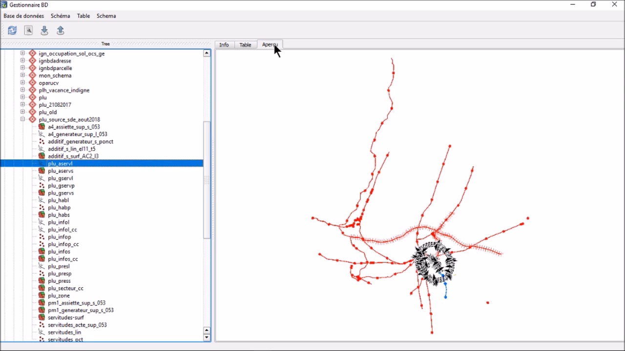This screenshot has width=625, height=351.
Task: Select the plu_presp table
Action: click(60, 273)
